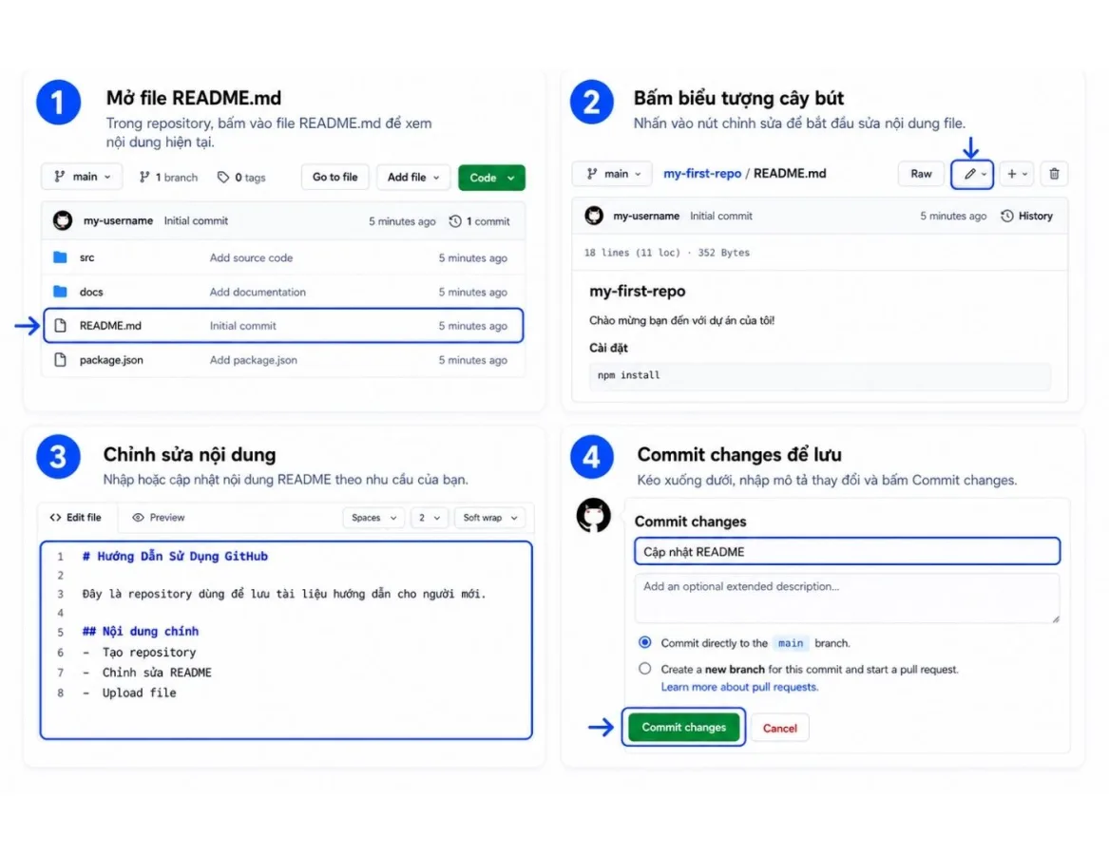Open the docs folder name

[91, 292]
